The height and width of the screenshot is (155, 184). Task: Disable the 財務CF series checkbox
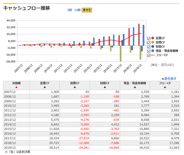pyautogui.click(x=149, y=47)
